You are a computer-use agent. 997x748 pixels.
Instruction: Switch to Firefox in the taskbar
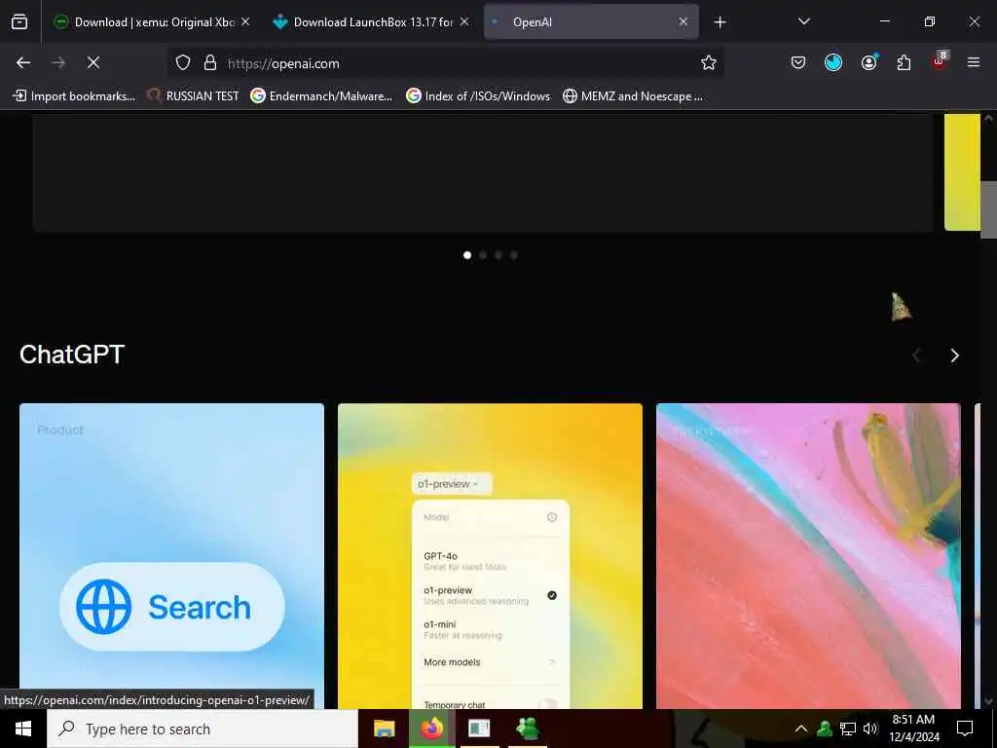pos(431,729)
